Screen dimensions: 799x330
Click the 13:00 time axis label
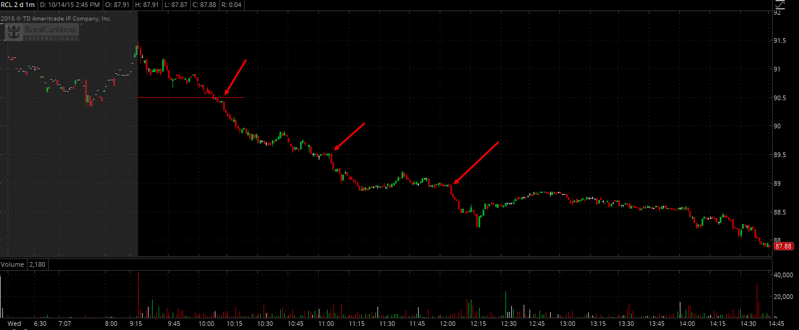tap(567, 324)
